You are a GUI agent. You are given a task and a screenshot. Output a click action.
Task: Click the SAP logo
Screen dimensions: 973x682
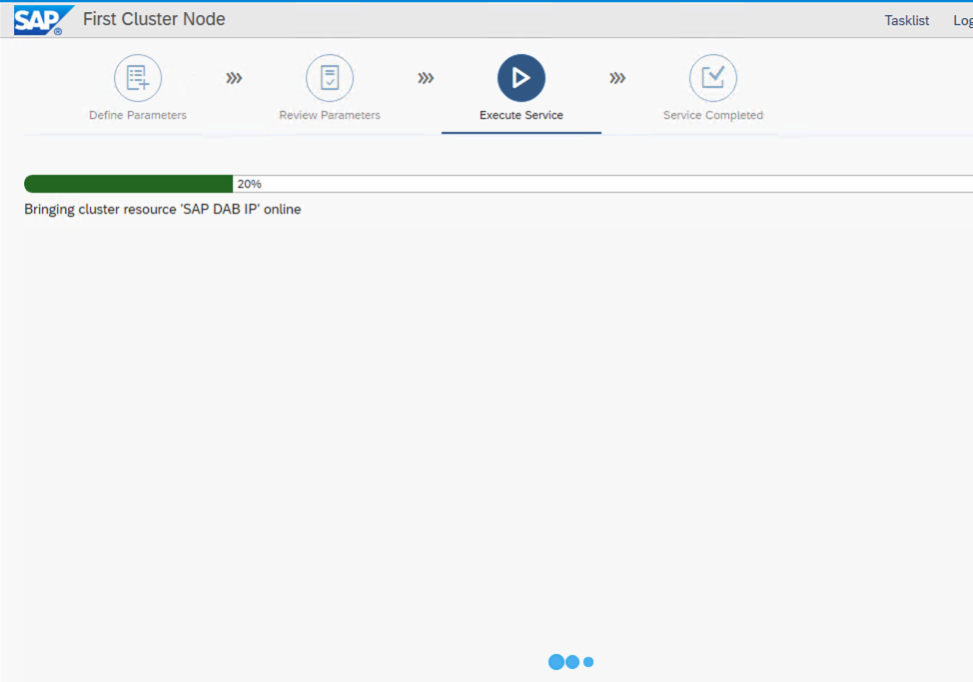click(43, 20)
